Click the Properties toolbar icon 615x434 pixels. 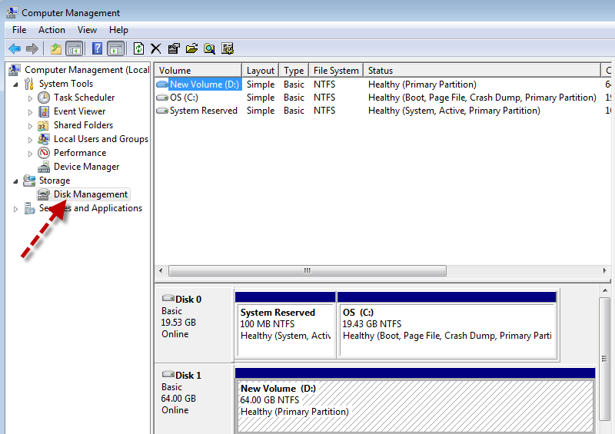point(174,48)
